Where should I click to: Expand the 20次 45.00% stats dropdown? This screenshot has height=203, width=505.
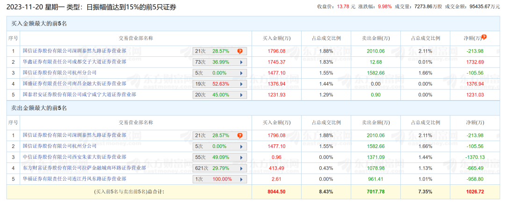point(241,95)
